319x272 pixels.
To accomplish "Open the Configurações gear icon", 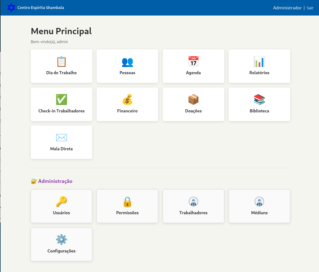I will tap(61, 239).
